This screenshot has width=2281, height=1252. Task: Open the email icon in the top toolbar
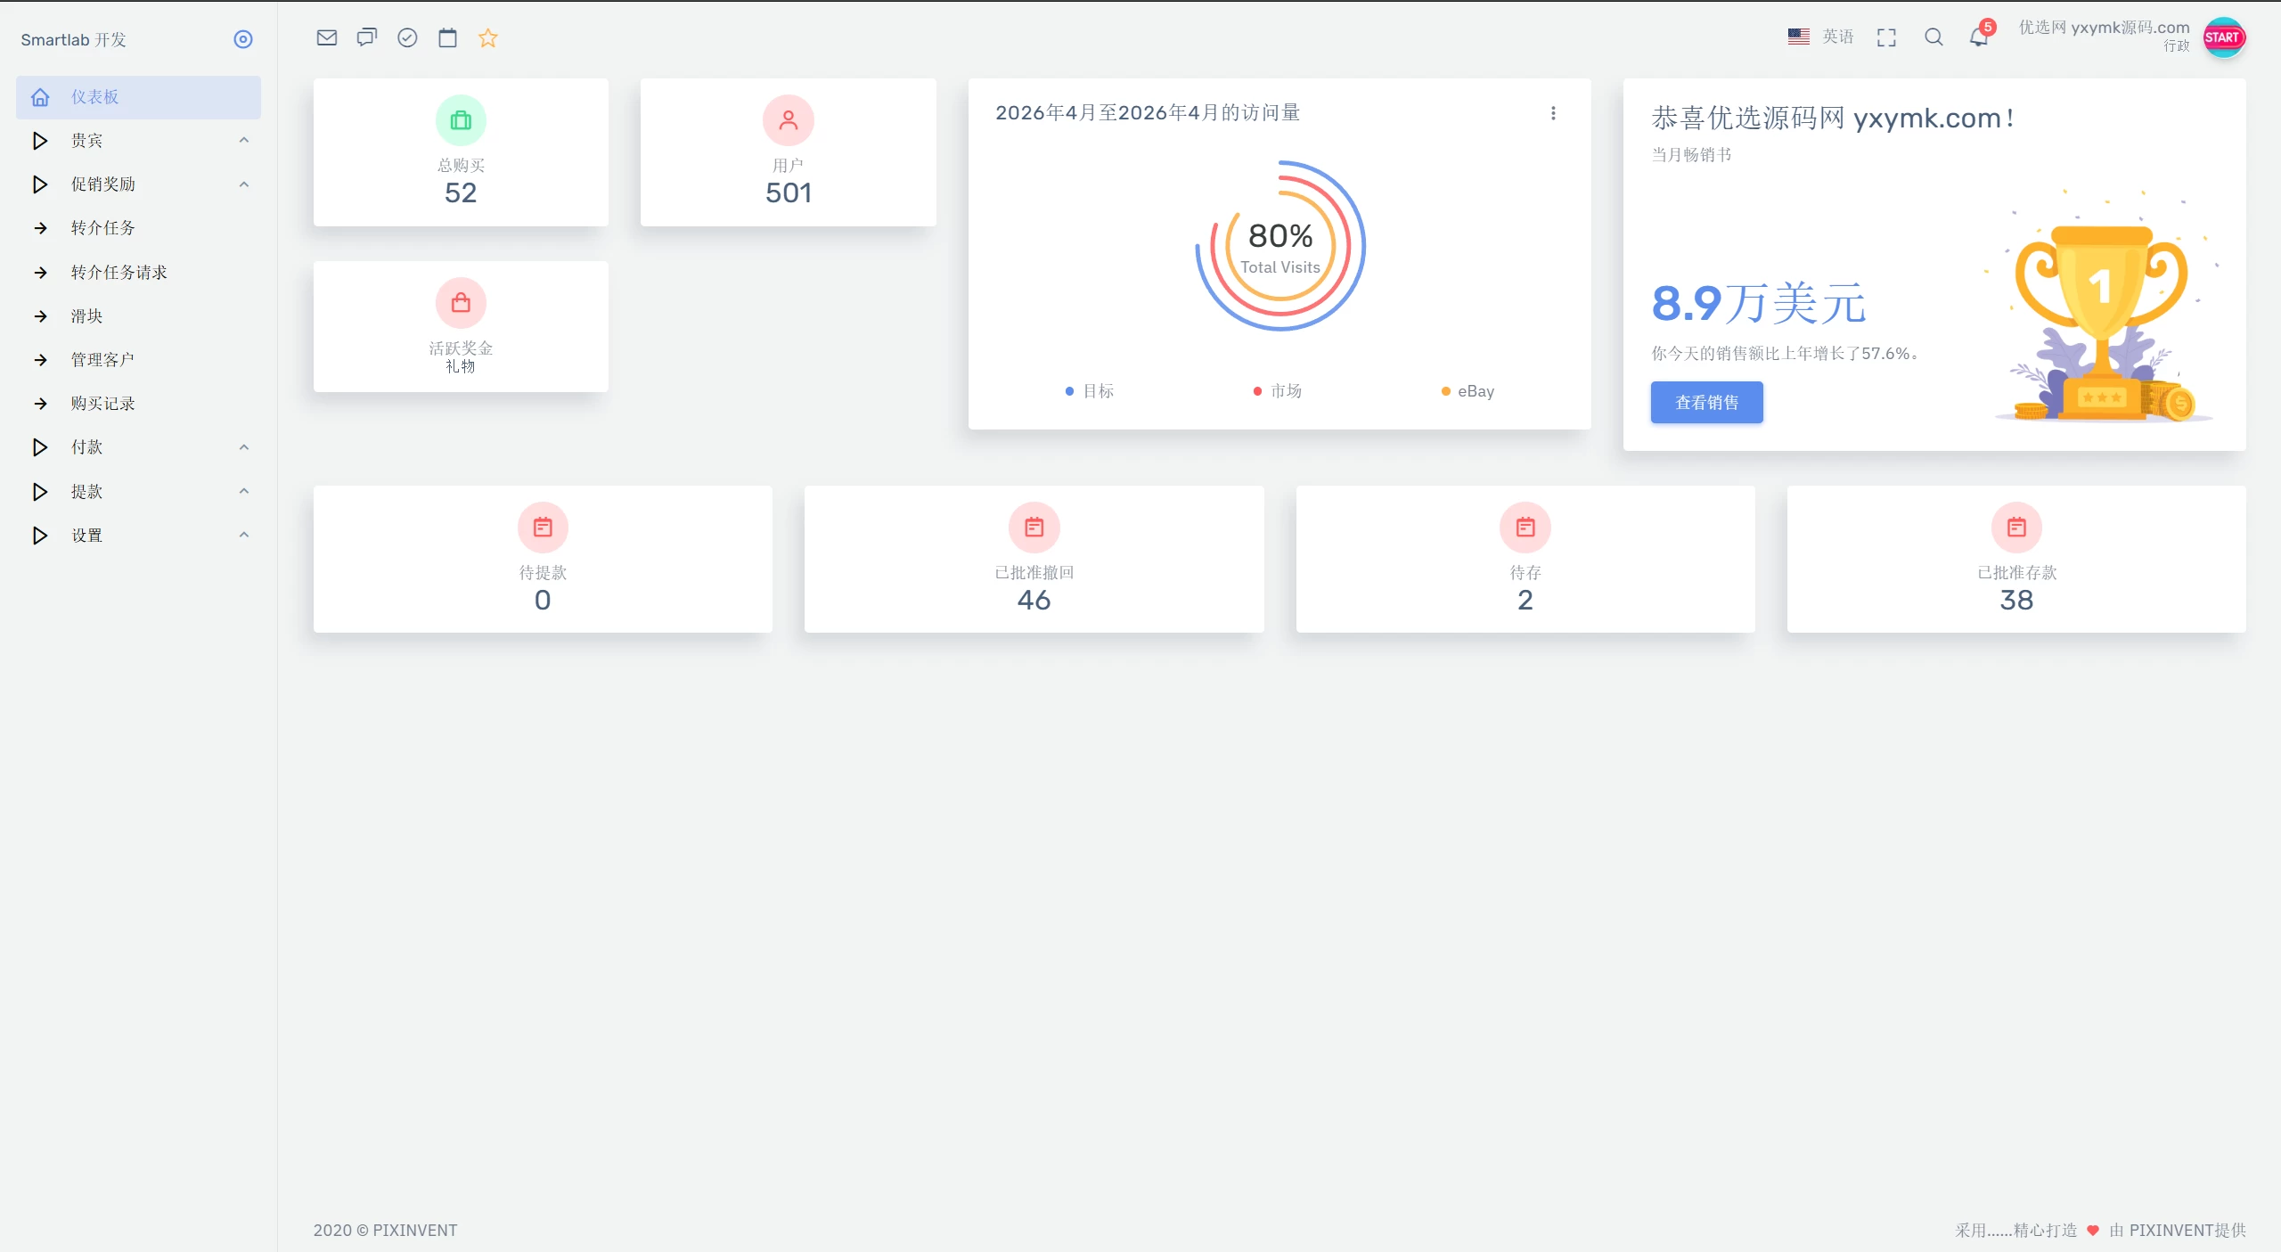click(326, 37)
